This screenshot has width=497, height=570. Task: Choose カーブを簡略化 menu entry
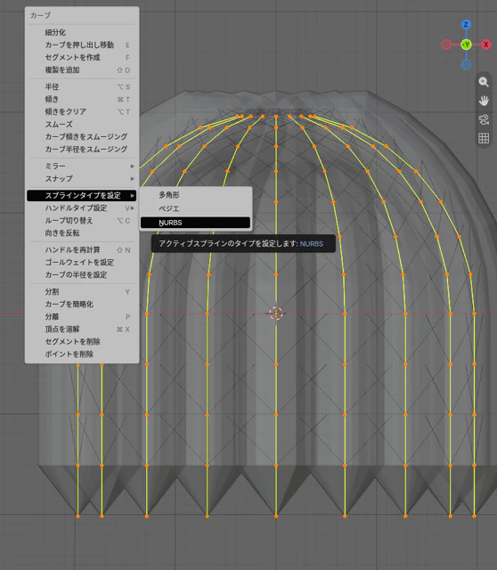pos(82,305)
